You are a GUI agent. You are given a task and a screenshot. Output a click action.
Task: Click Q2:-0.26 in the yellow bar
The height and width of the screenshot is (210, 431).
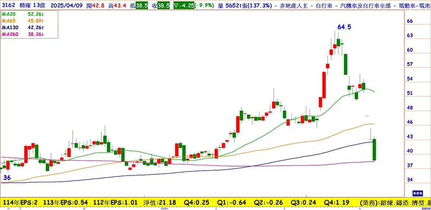[268, 203]
